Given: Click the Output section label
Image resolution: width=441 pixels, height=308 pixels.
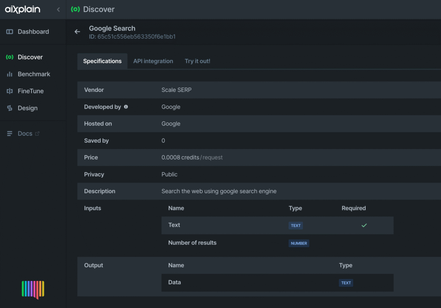Looking at the screenshot, I should [93, 265].
